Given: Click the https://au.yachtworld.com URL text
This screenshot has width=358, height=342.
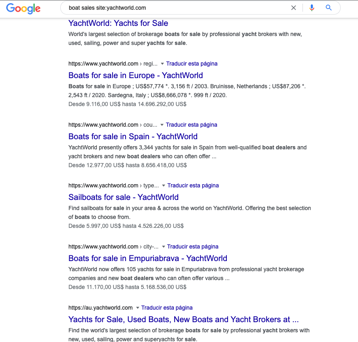Looking at the screenshot, I should tap(100, 308).
